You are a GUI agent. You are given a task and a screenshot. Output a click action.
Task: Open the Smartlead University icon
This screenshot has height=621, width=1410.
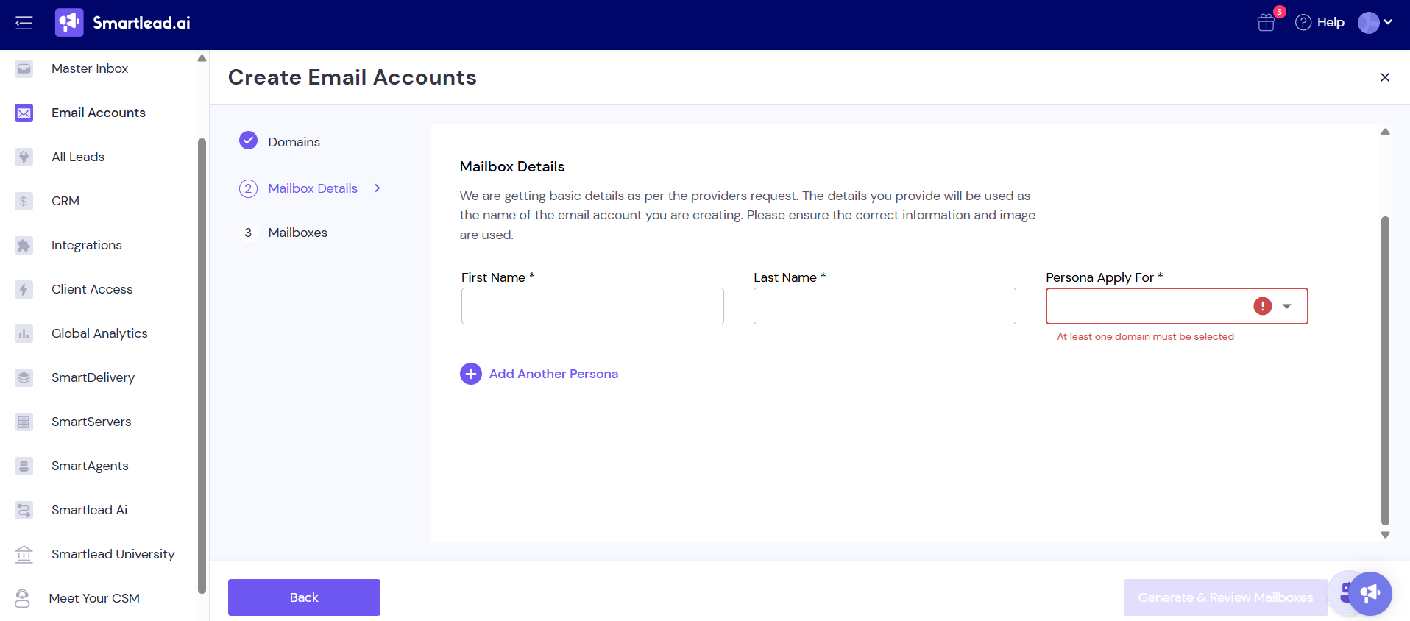[x=24, y=554]
